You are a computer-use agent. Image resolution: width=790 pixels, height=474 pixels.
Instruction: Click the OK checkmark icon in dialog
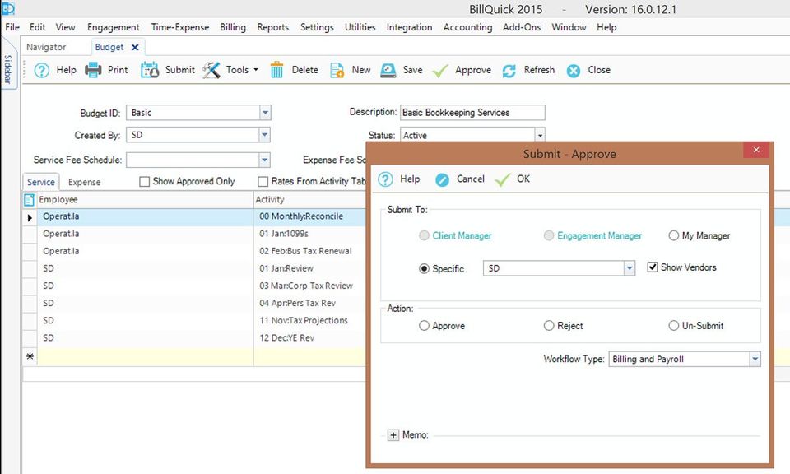[502, 180]
